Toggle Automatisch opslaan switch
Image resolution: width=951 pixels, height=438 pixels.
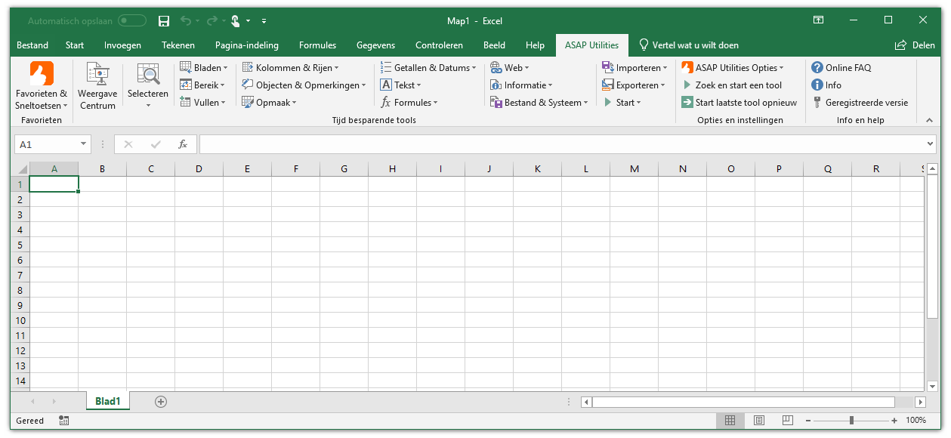coord(132,21)
